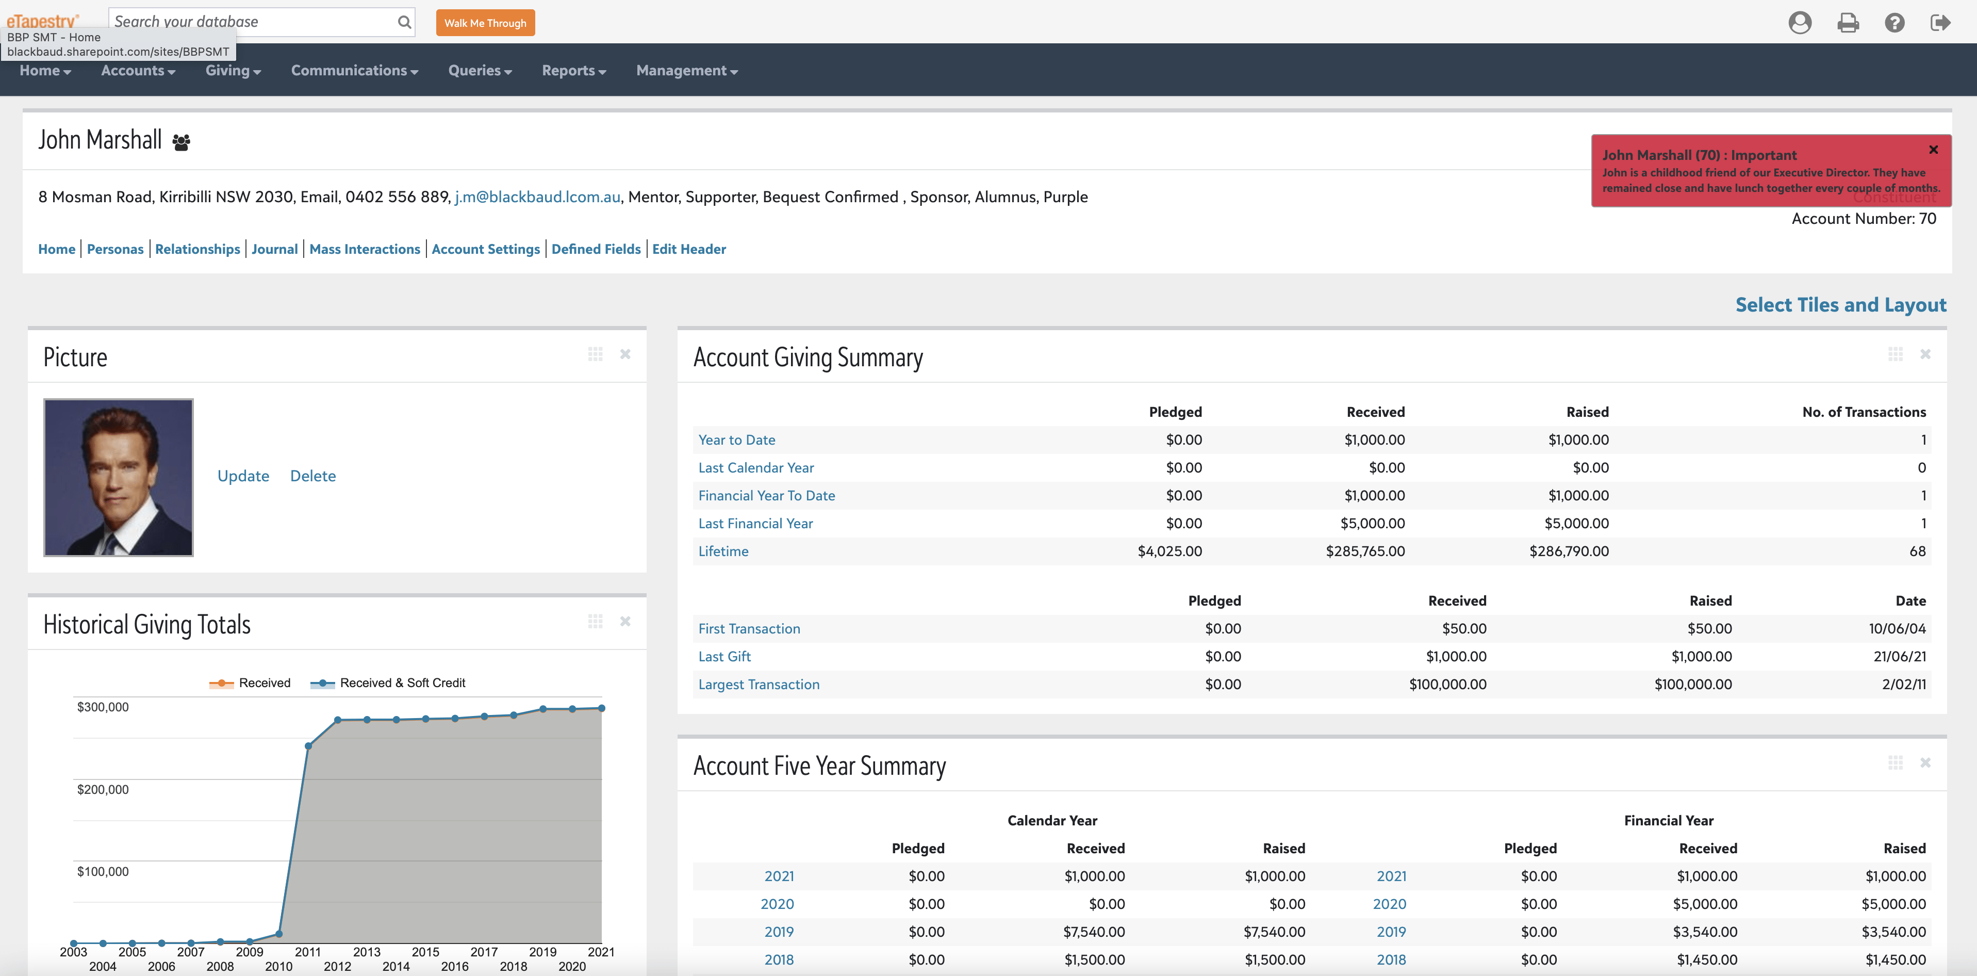
Task: Toggle the Received series in chart legend
Action: pos(250,682)
